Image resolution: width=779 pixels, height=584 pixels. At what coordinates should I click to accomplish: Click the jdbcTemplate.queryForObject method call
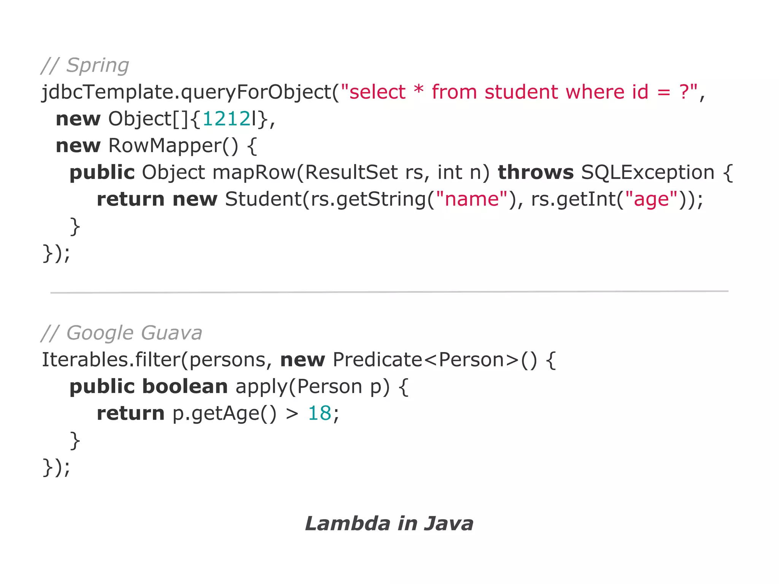(x=186, y=92)
